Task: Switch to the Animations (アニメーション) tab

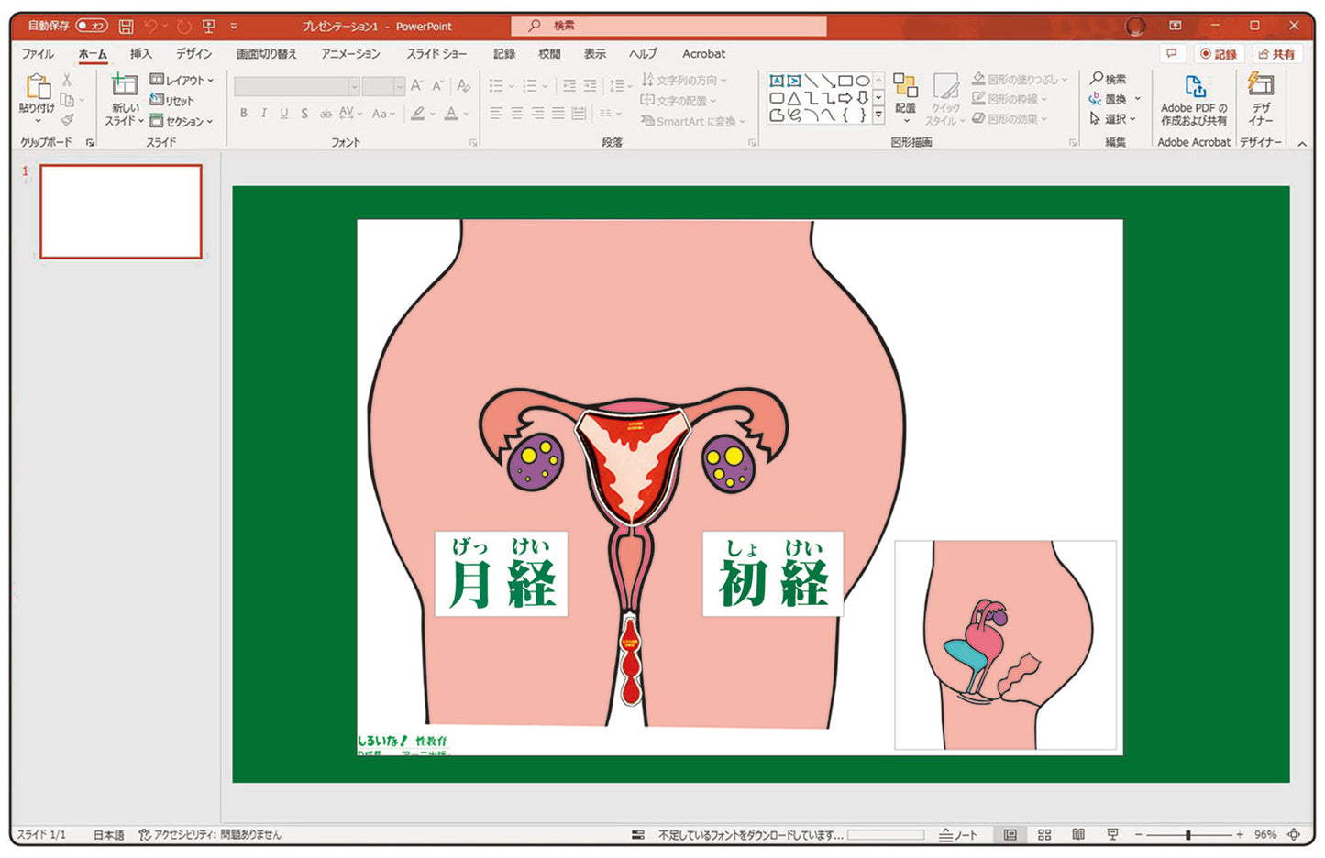Action: coord(350,54)
